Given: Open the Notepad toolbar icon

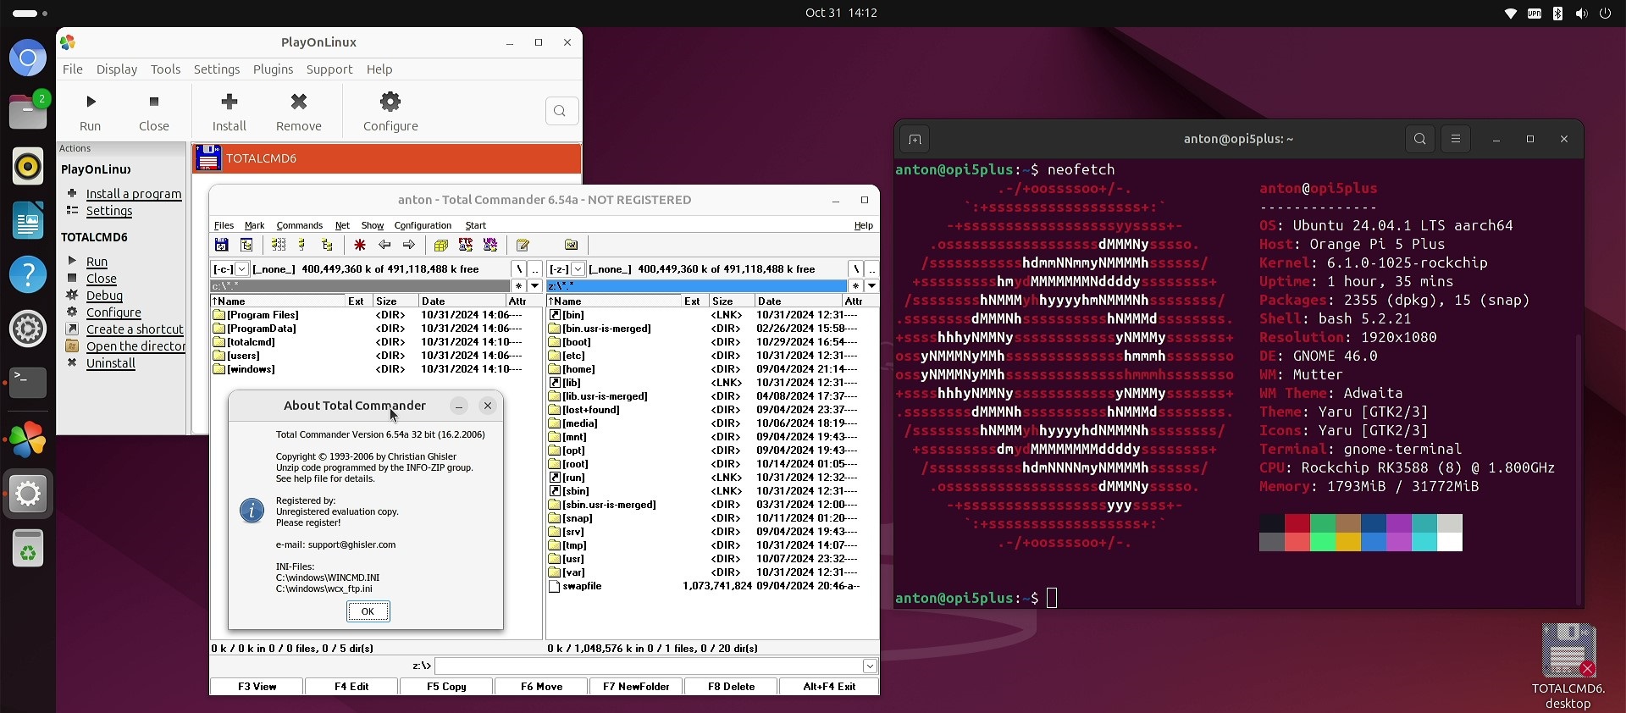Looking at the screenshot, I should (x=523, y=245).
